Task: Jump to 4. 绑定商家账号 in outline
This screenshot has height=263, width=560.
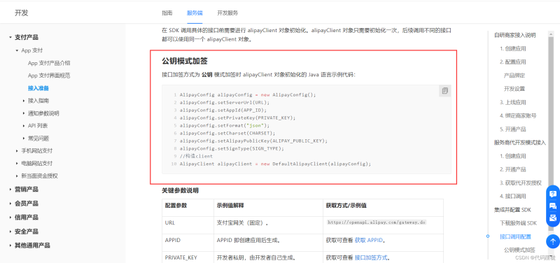Action: pyautogui.click(x=518, y=115)
